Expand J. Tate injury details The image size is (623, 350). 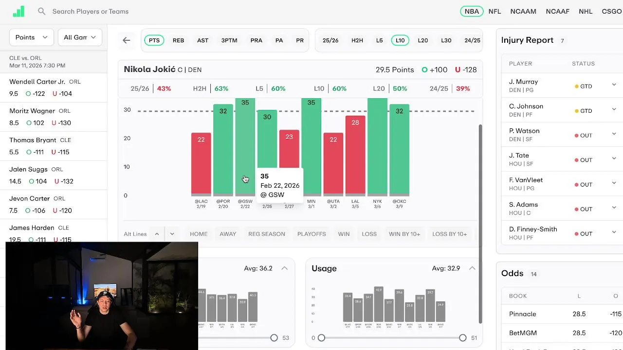(614, 159)
